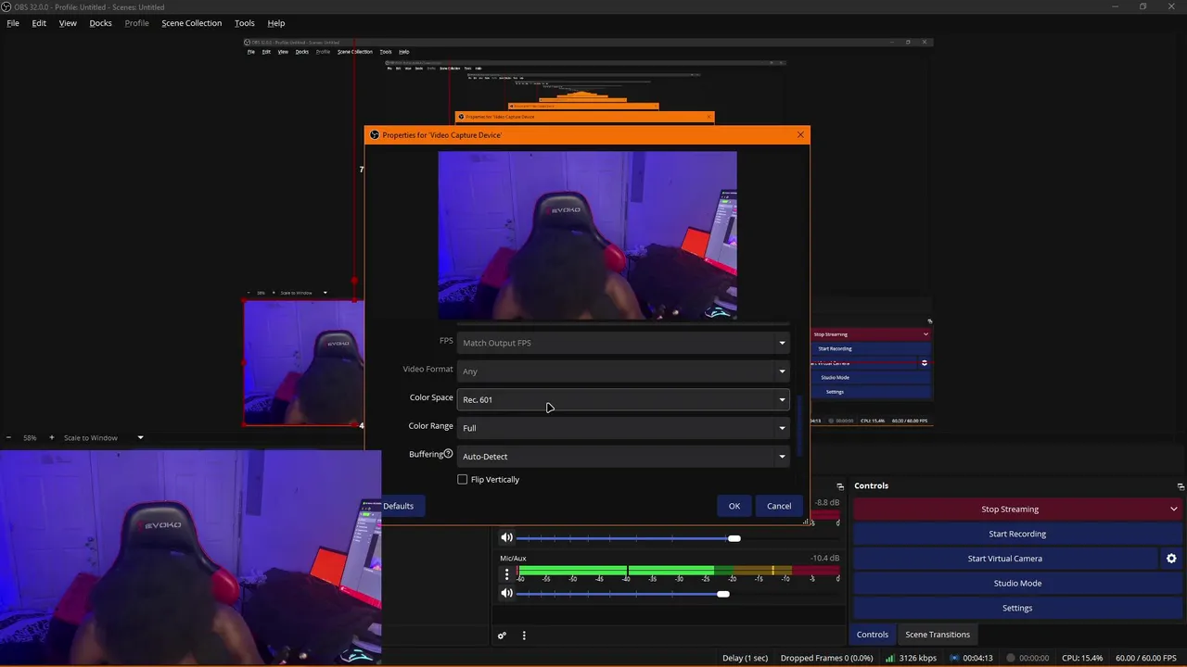Mute the Mic/Aux channel speaker icon
Screen dimensions: 1187x667
[x=506, y=593]
